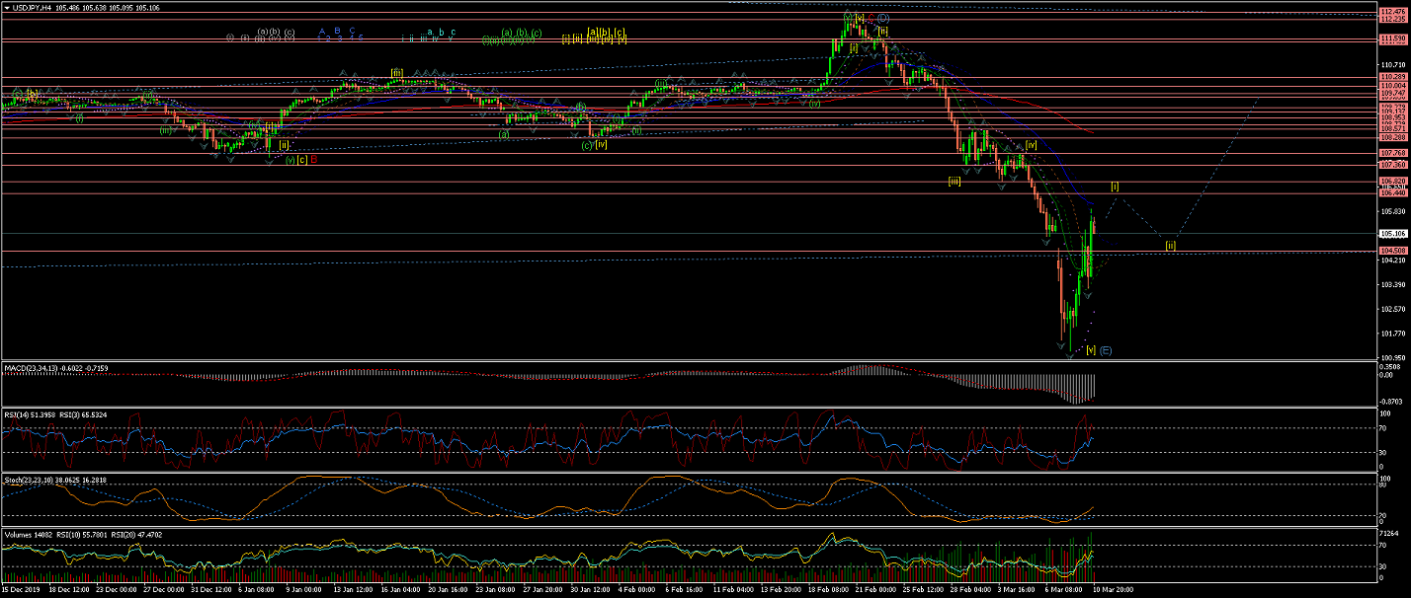Click the yellow [iii] label under late-February drop
The image size is (1411, 598).
pos(954,181)
